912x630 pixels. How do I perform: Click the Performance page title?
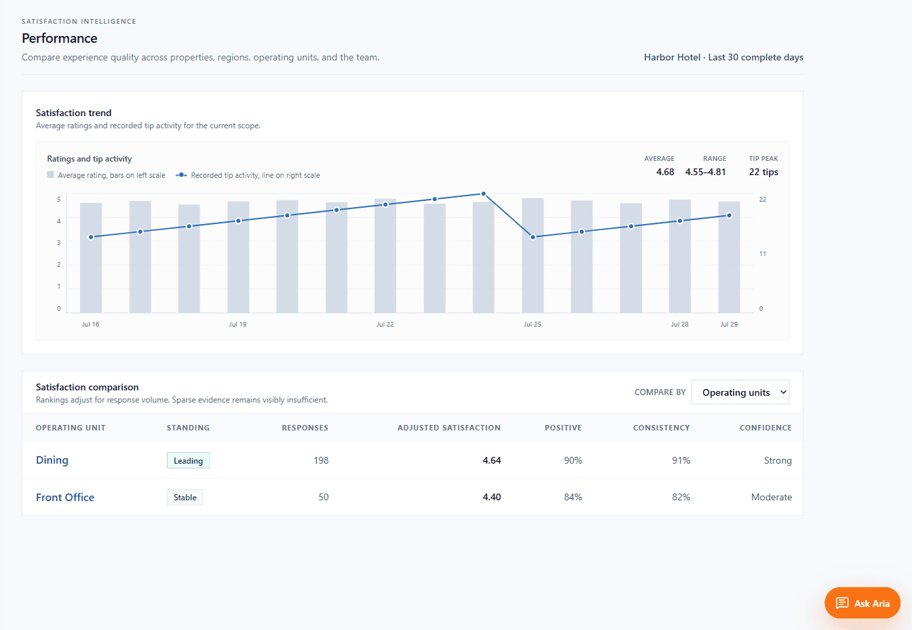[x=60, y=38]
